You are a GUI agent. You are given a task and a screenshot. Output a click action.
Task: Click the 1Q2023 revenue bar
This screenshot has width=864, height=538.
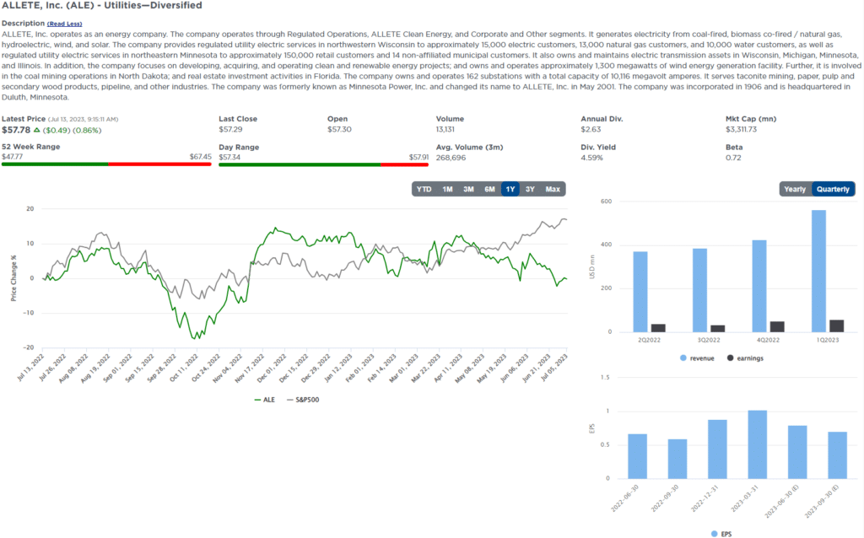pyautogui.click(x=818, y=271)
